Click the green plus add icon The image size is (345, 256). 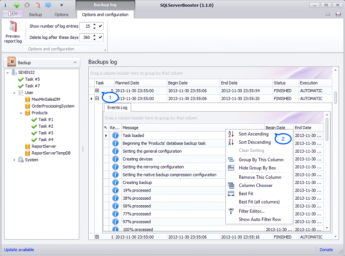17,5
